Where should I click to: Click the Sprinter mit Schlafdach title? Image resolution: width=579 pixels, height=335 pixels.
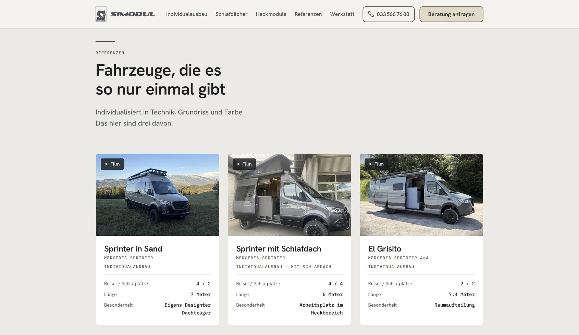279,249
